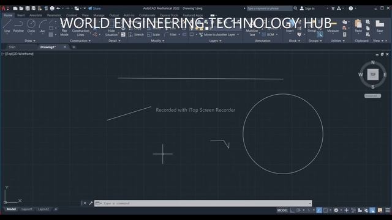392x220 pixels.
Task: Select the Fillet tool
Action: point(170,35)
